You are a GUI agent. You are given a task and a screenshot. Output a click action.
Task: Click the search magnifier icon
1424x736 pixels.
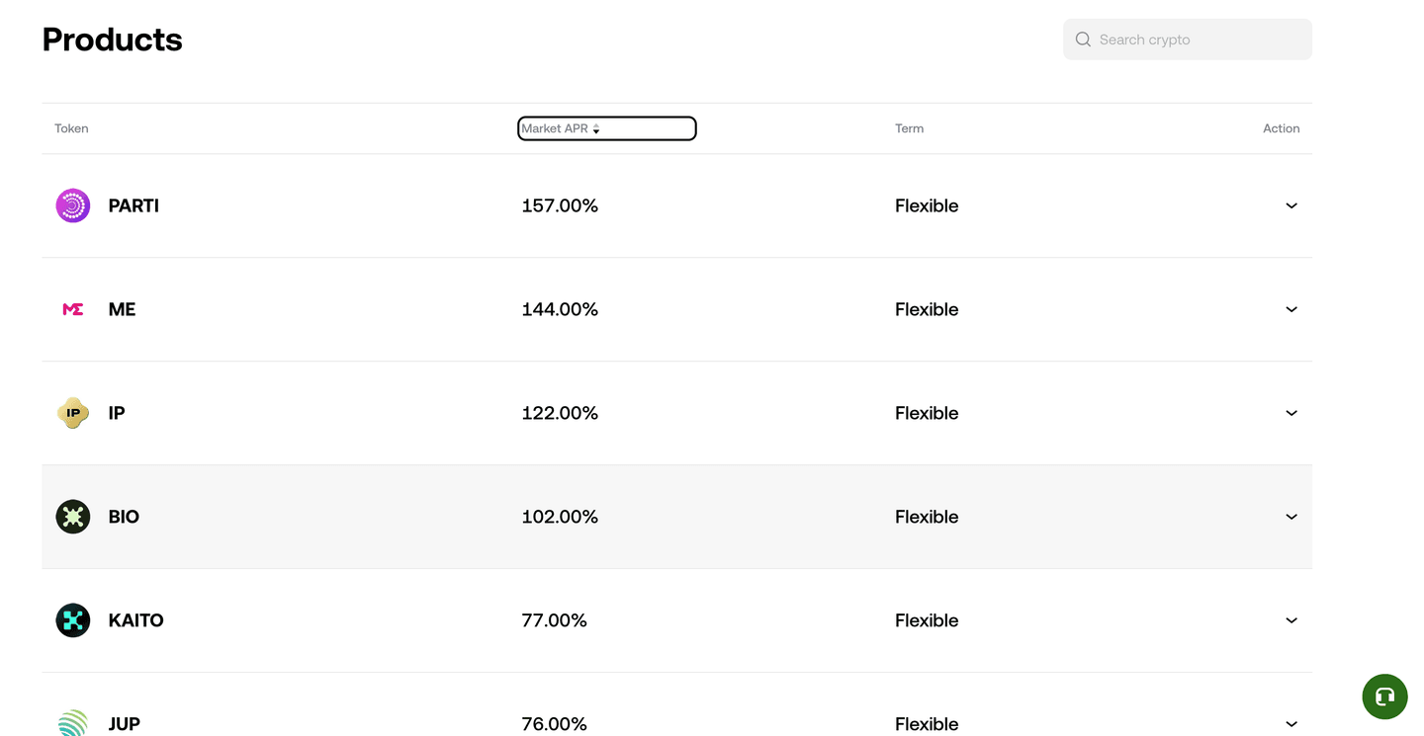point(1083,40)
